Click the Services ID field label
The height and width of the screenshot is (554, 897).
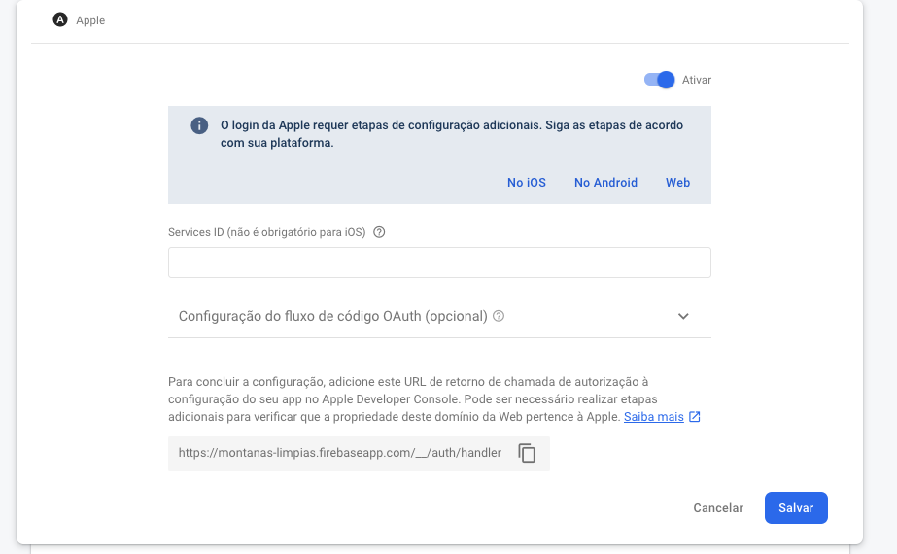point(266,232)
